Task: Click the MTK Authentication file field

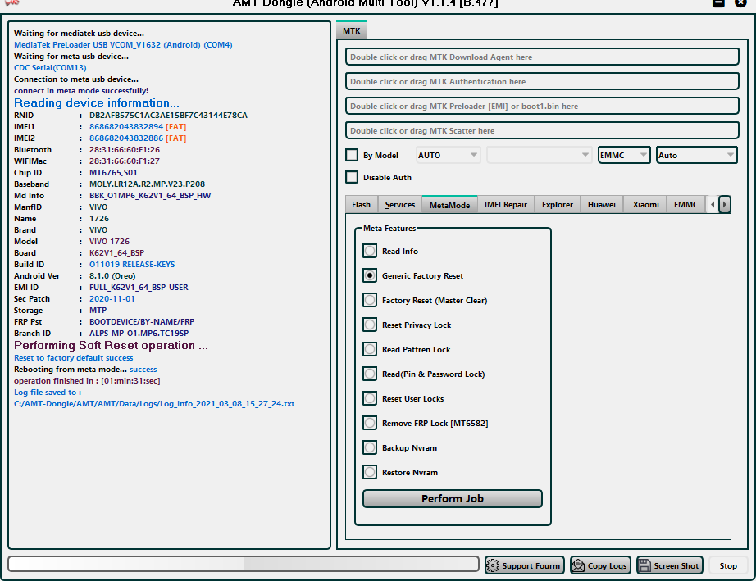Action: pyautogui.click(x=542, y=81)
